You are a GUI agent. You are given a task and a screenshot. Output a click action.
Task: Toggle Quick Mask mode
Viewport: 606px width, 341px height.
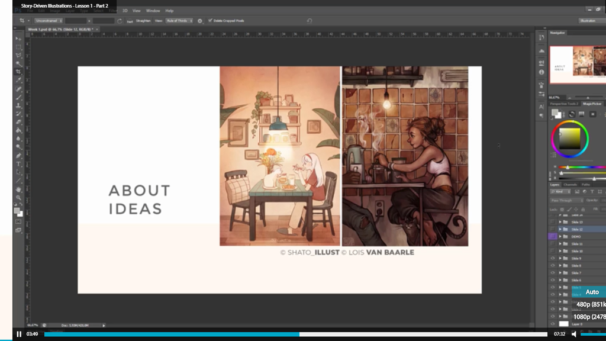[x=18, y=221]
